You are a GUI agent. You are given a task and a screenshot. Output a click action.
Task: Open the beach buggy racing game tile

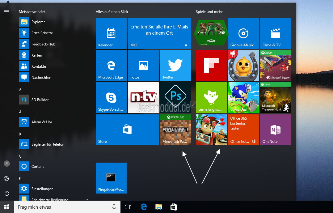point(211,130)
